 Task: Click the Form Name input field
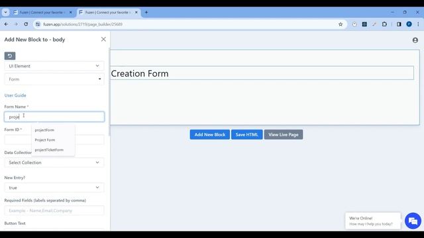[x=54, y=117]
